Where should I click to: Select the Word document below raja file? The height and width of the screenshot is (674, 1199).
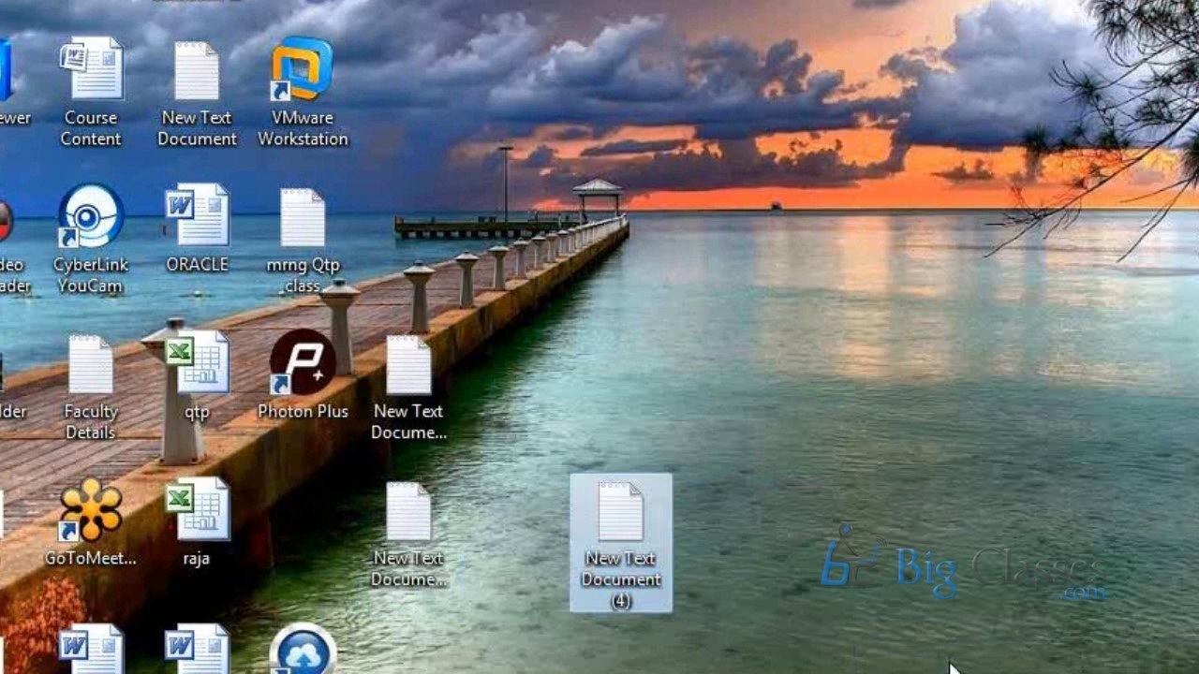click(197, 650)
